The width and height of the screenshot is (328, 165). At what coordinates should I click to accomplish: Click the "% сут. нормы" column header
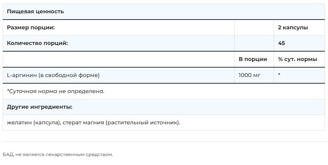click(297, 59)
